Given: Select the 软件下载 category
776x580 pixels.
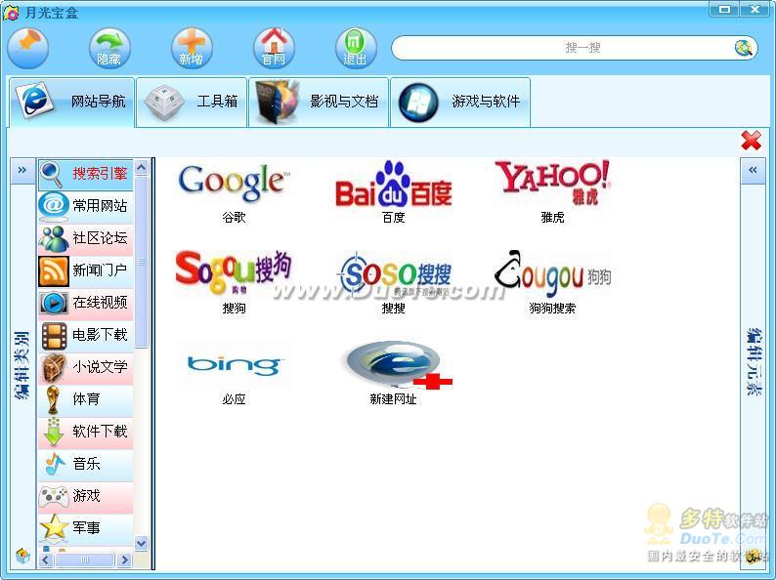Looking at the screenshot, I should pos(86,432).
